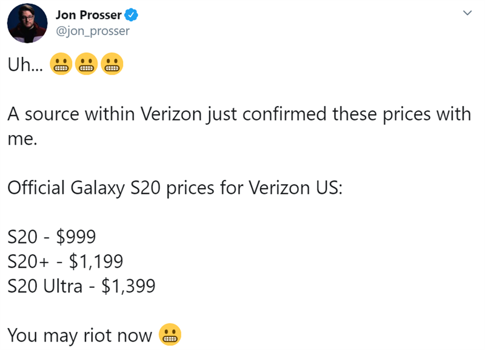This screenshot has height=350, width=485.
Task: Click the caret in the top right corner
Action: click(x=469, y=13)
